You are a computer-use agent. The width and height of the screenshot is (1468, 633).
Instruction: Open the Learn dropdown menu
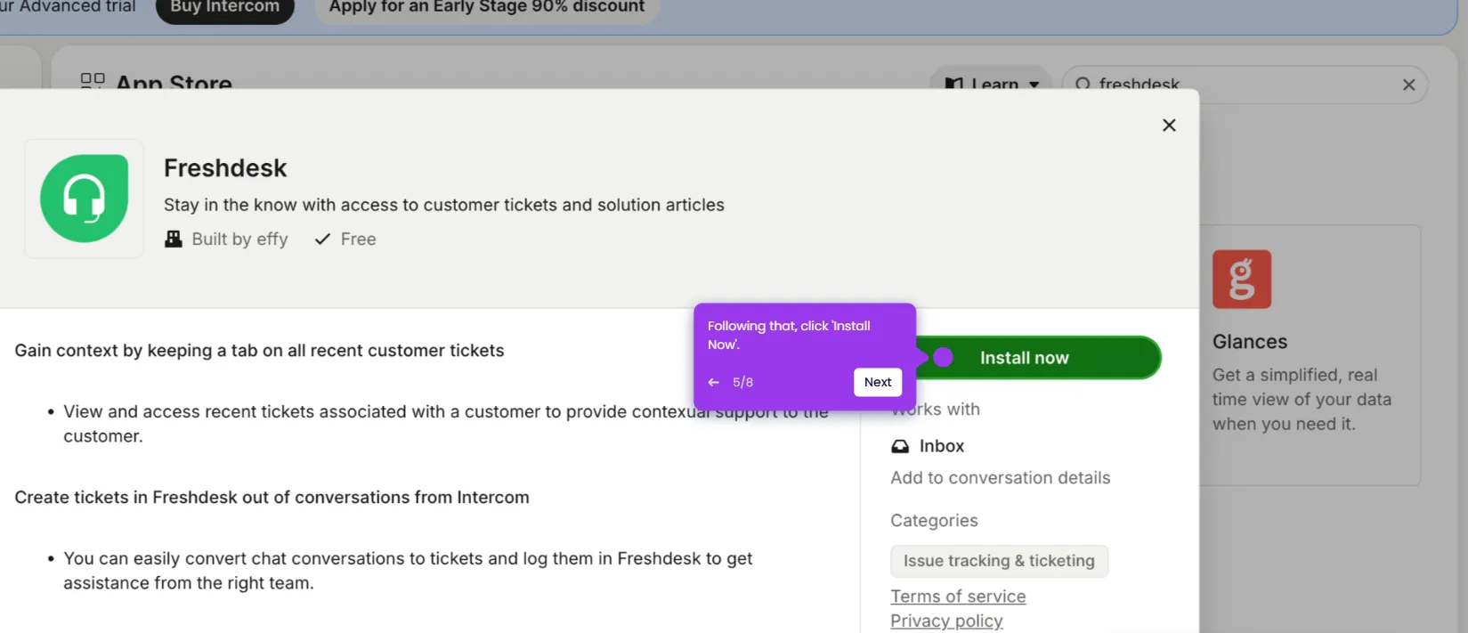(991, 85)
